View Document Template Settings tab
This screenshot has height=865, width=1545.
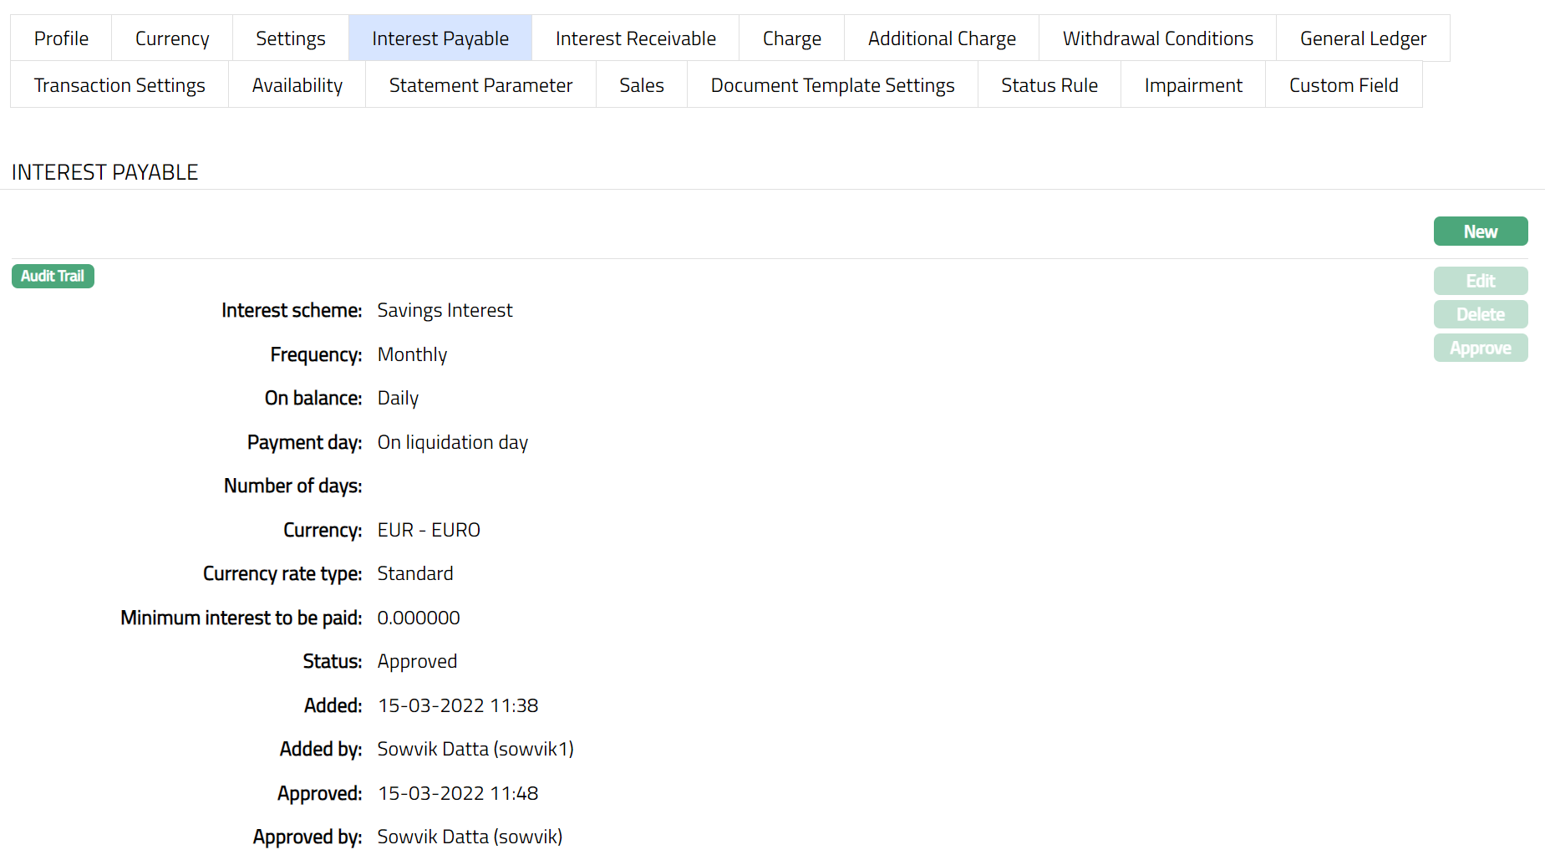point(832,85)
